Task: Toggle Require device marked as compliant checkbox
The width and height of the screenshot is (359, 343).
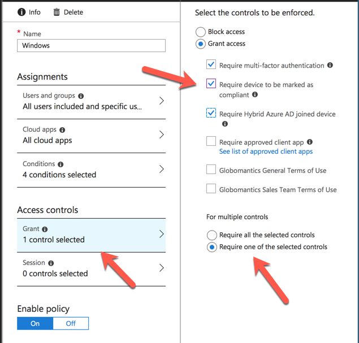Action: [x=211, y=84]
